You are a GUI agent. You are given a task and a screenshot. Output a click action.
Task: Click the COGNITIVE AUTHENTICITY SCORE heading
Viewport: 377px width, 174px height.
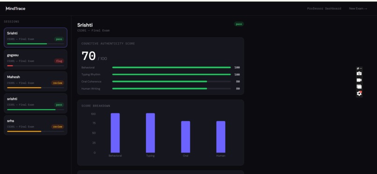click(108, 44)
